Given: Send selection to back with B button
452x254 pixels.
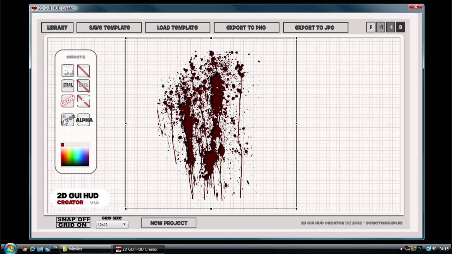Looking at the screenshot, I should pyautogui.click(x=400, y=27).
